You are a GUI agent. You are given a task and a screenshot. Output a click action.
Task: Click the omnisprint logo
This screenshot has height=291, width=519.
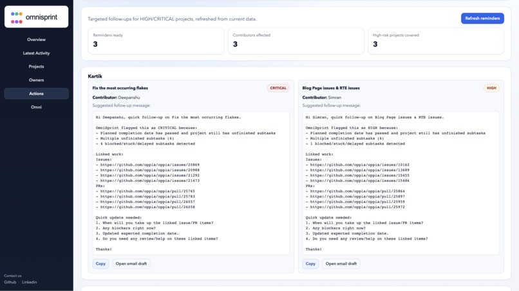(x=37, y=17)
